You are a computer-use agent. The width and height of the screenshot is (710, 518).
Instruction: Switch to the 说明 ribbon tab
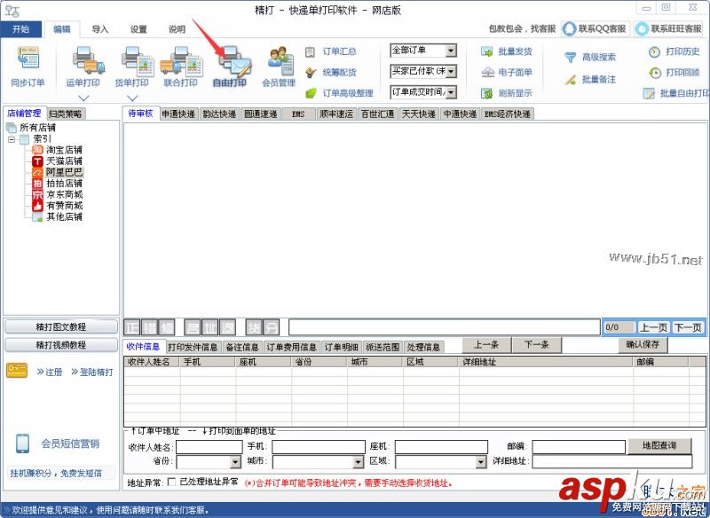click(177, 29)
